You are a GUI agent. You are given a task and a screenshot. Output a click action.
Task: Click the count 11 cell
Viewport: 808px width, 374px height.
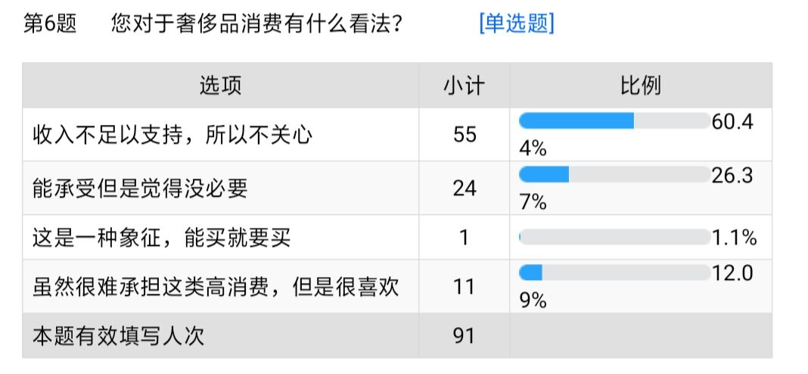[x=465, y=287]
